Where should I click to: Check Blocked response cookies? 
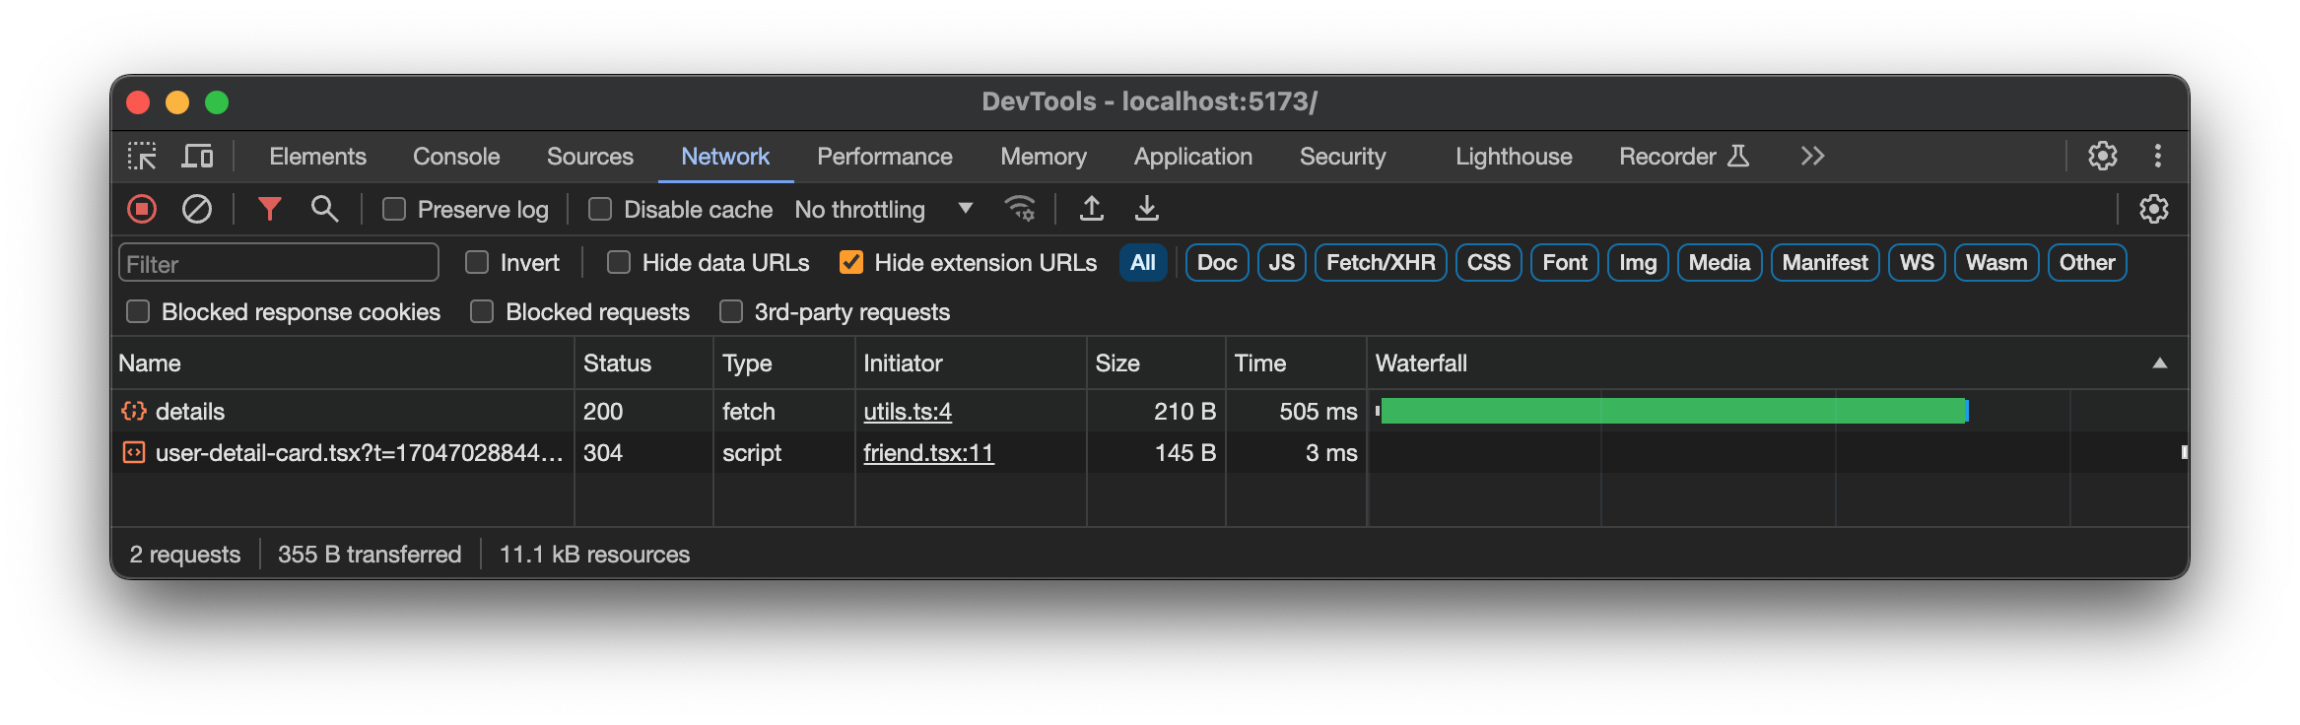click(x=138, y=311)
